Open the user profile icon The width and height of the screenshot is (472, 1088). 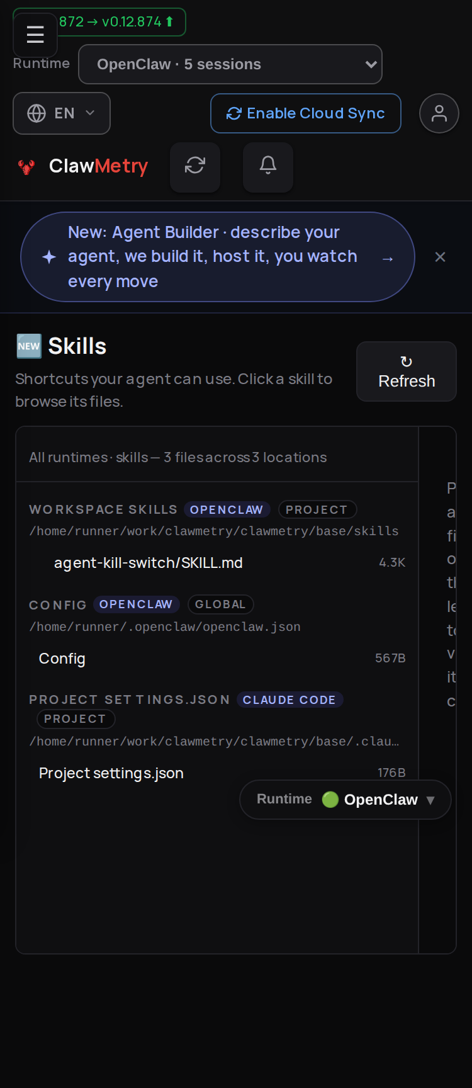tap(439, 113)
